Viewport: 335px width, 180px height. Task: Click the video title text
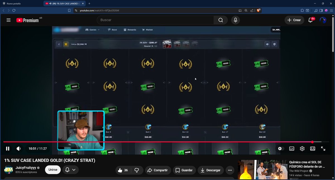tap(50, 160)
